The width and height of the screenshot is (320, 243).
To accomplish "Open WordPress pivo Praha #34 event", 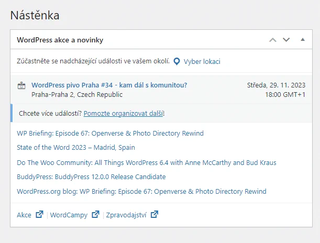I will [x=109, y=85].
